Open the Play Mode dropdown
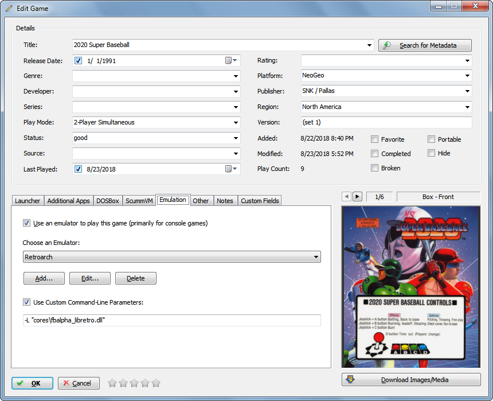Screen dimensions: 493x401 click(236, 122)
